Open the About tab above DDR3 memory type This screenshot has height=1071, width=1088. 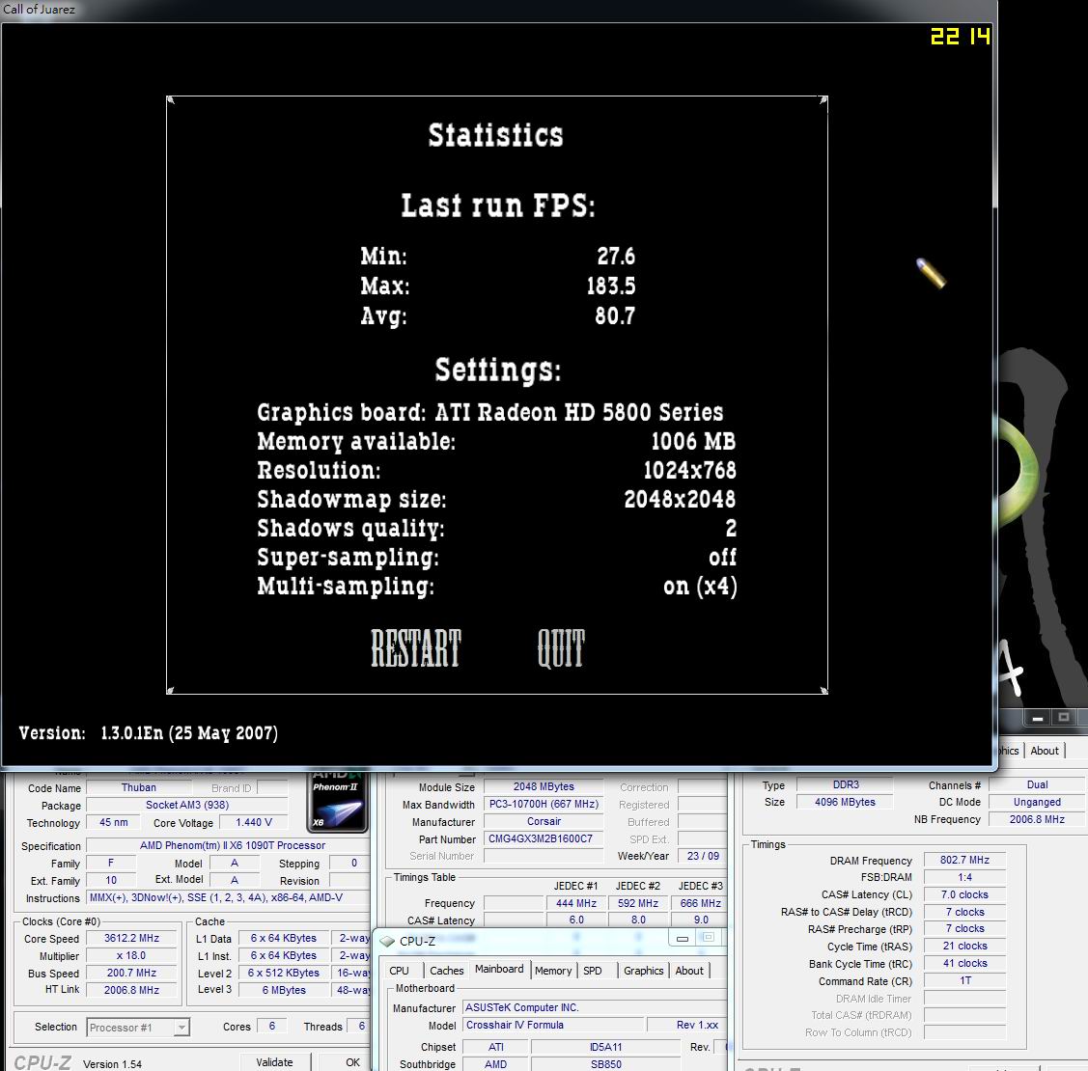1045,751
